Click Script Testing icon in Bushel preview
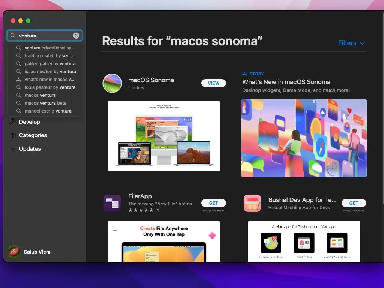This screenshot has width=384, height=288. 304,243
